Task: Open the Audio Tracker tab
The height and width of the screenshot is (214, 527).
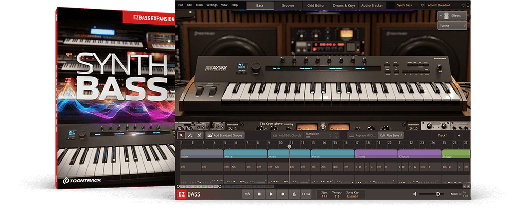Action: (373, 5)
